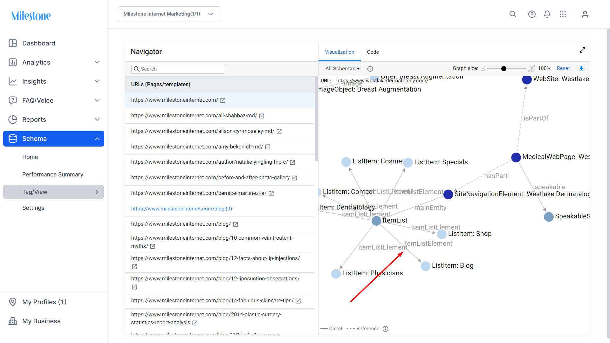Download the schema graph

coord(581,68)
